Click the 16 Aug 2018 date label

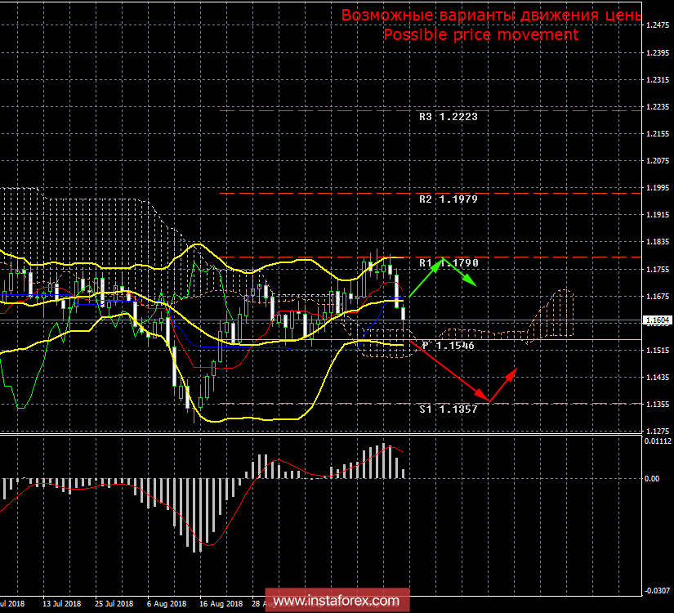[x=221, y=604]
